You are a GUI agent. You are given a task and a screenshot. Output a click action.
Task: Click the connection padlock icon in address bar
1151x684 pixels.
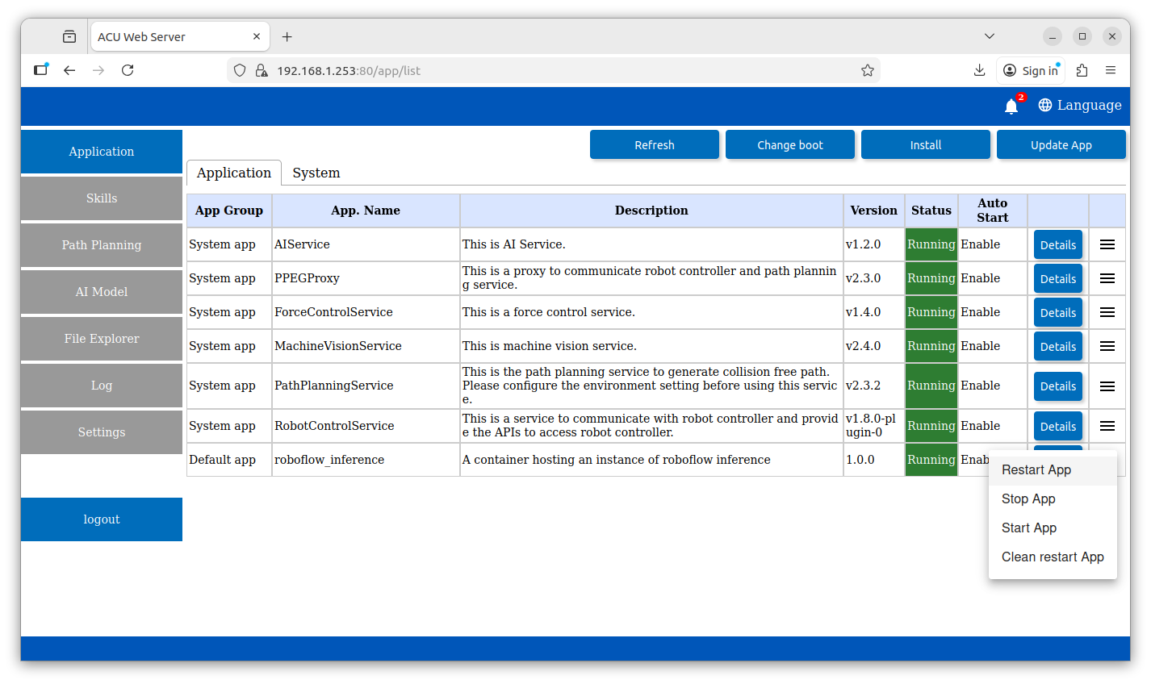(x=262, y=70)
